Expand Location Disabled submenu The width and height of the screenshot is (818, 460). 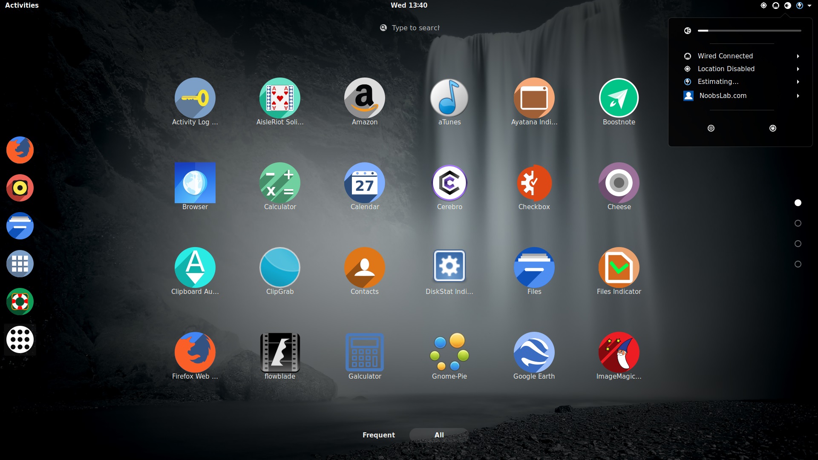click(x=741, y=69)
